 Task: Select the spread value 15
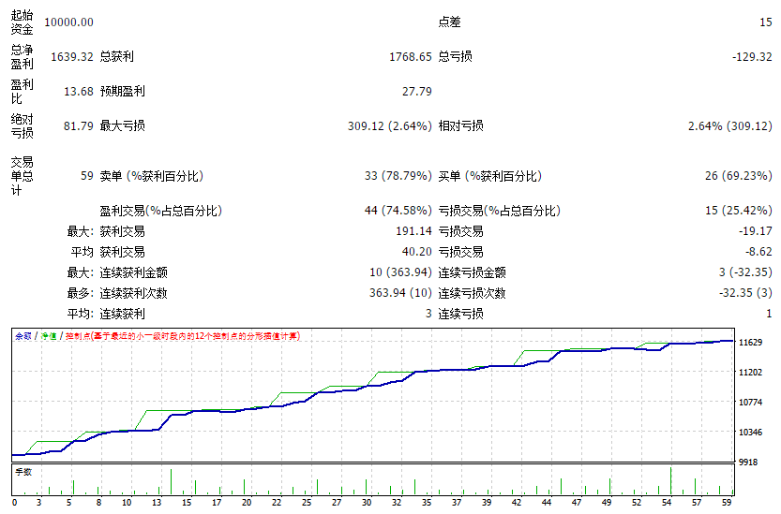click(x=766, y=22)
